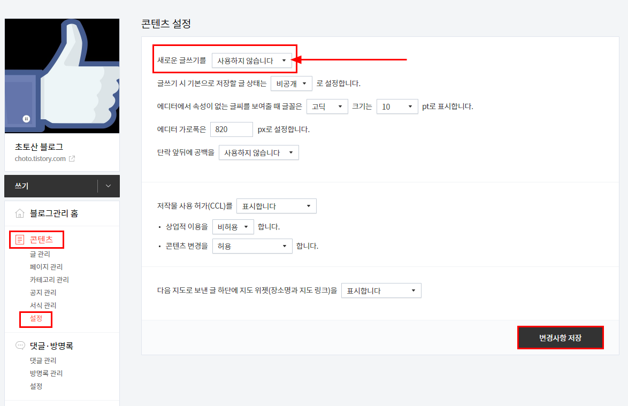Select 설정 under 콘텐츠

point(36,318)
